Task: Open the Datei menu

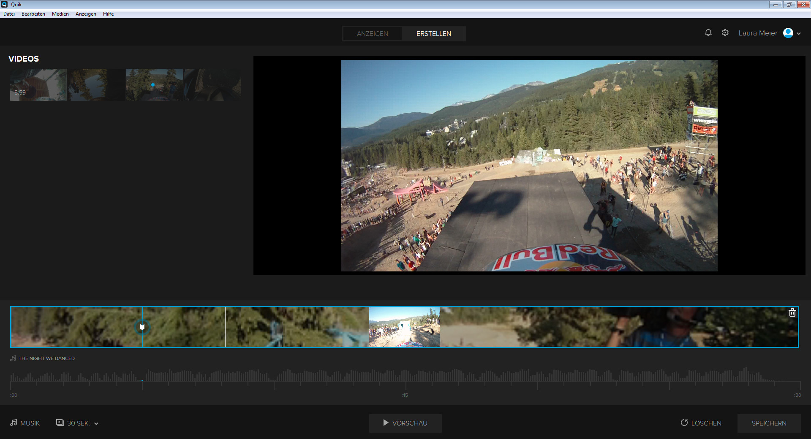Action: click(x=9, y=14)
